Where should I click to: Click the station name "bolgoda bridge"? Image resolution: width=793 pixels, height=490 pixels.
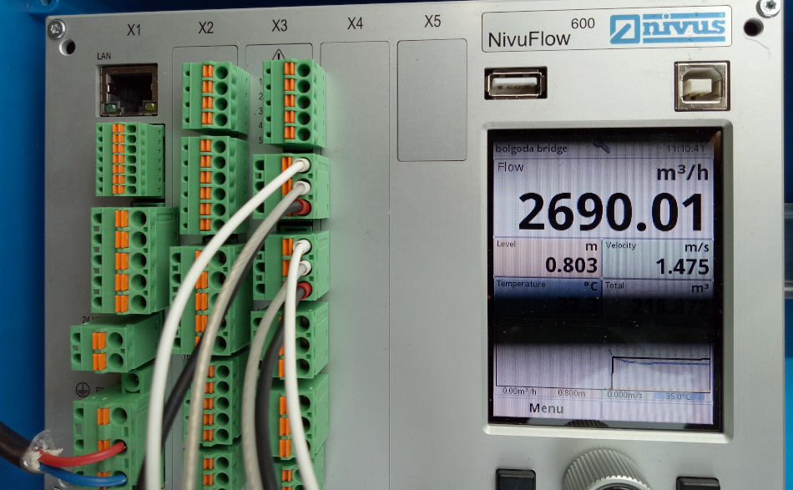pyautogui.click(x=531, y=149)
